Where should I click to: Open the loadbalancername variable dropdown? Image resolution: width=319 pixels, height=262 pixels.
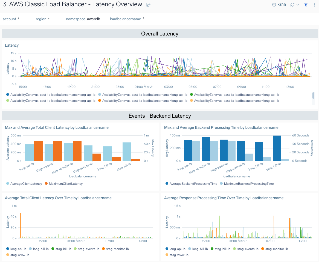[149, 19]
